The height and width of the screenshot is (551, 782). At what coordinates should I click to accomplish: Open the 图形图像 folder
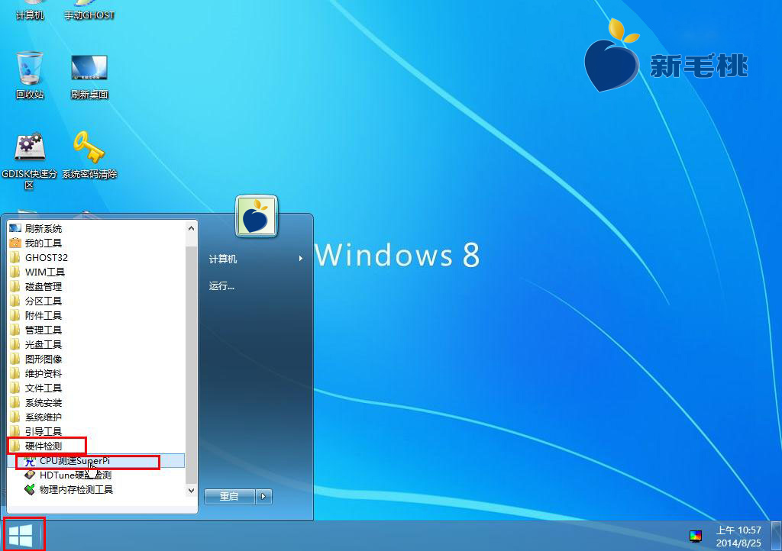95,359
